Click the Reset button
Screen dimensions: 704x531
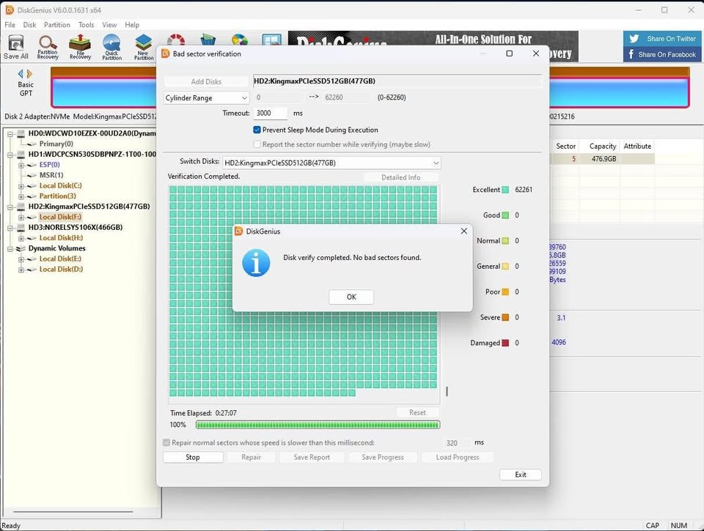[x=417, y=412]
